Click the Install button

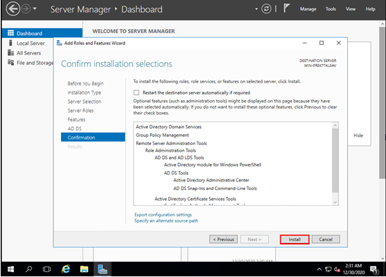tap(295, 240)
